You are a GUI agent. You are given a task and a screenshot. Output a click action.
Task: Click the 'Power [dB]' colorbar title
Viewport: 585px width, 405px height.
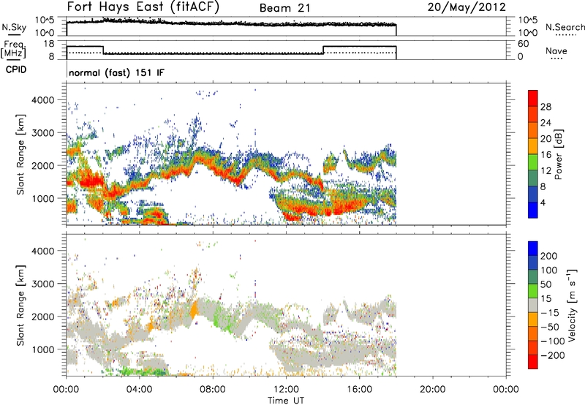[x=558, y=155]
